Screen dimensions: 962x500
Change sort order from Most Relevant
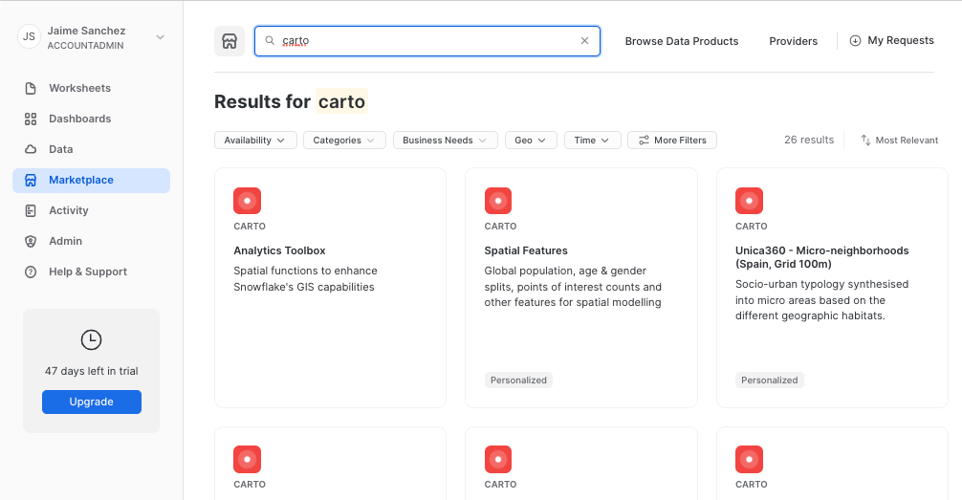pos(899,141)
